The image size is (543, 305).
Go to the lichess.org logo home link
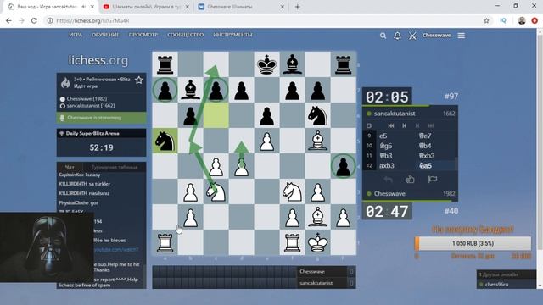click(x=98, y=60)
